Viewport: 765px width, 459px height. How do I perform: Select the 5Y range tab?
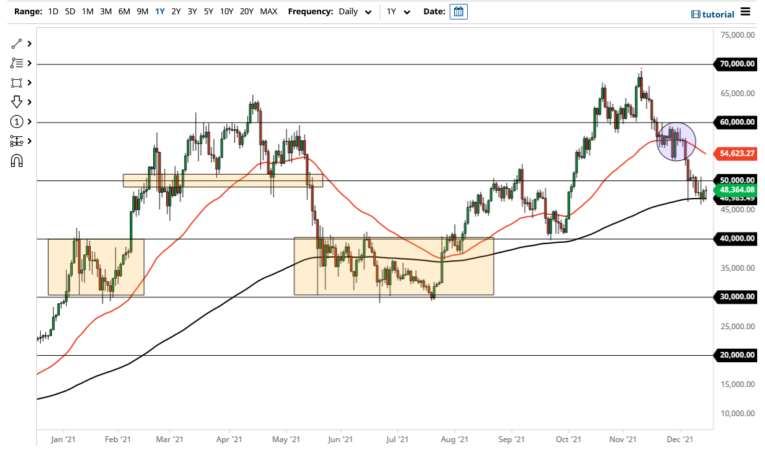click(208, 12)
